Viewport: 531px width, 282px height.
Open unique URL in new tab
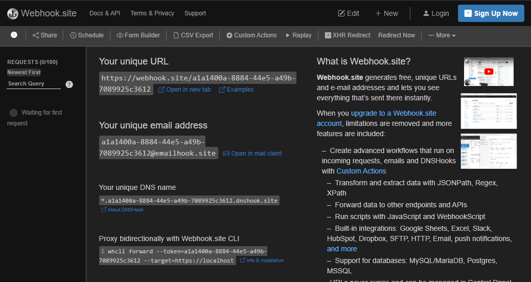184,90
